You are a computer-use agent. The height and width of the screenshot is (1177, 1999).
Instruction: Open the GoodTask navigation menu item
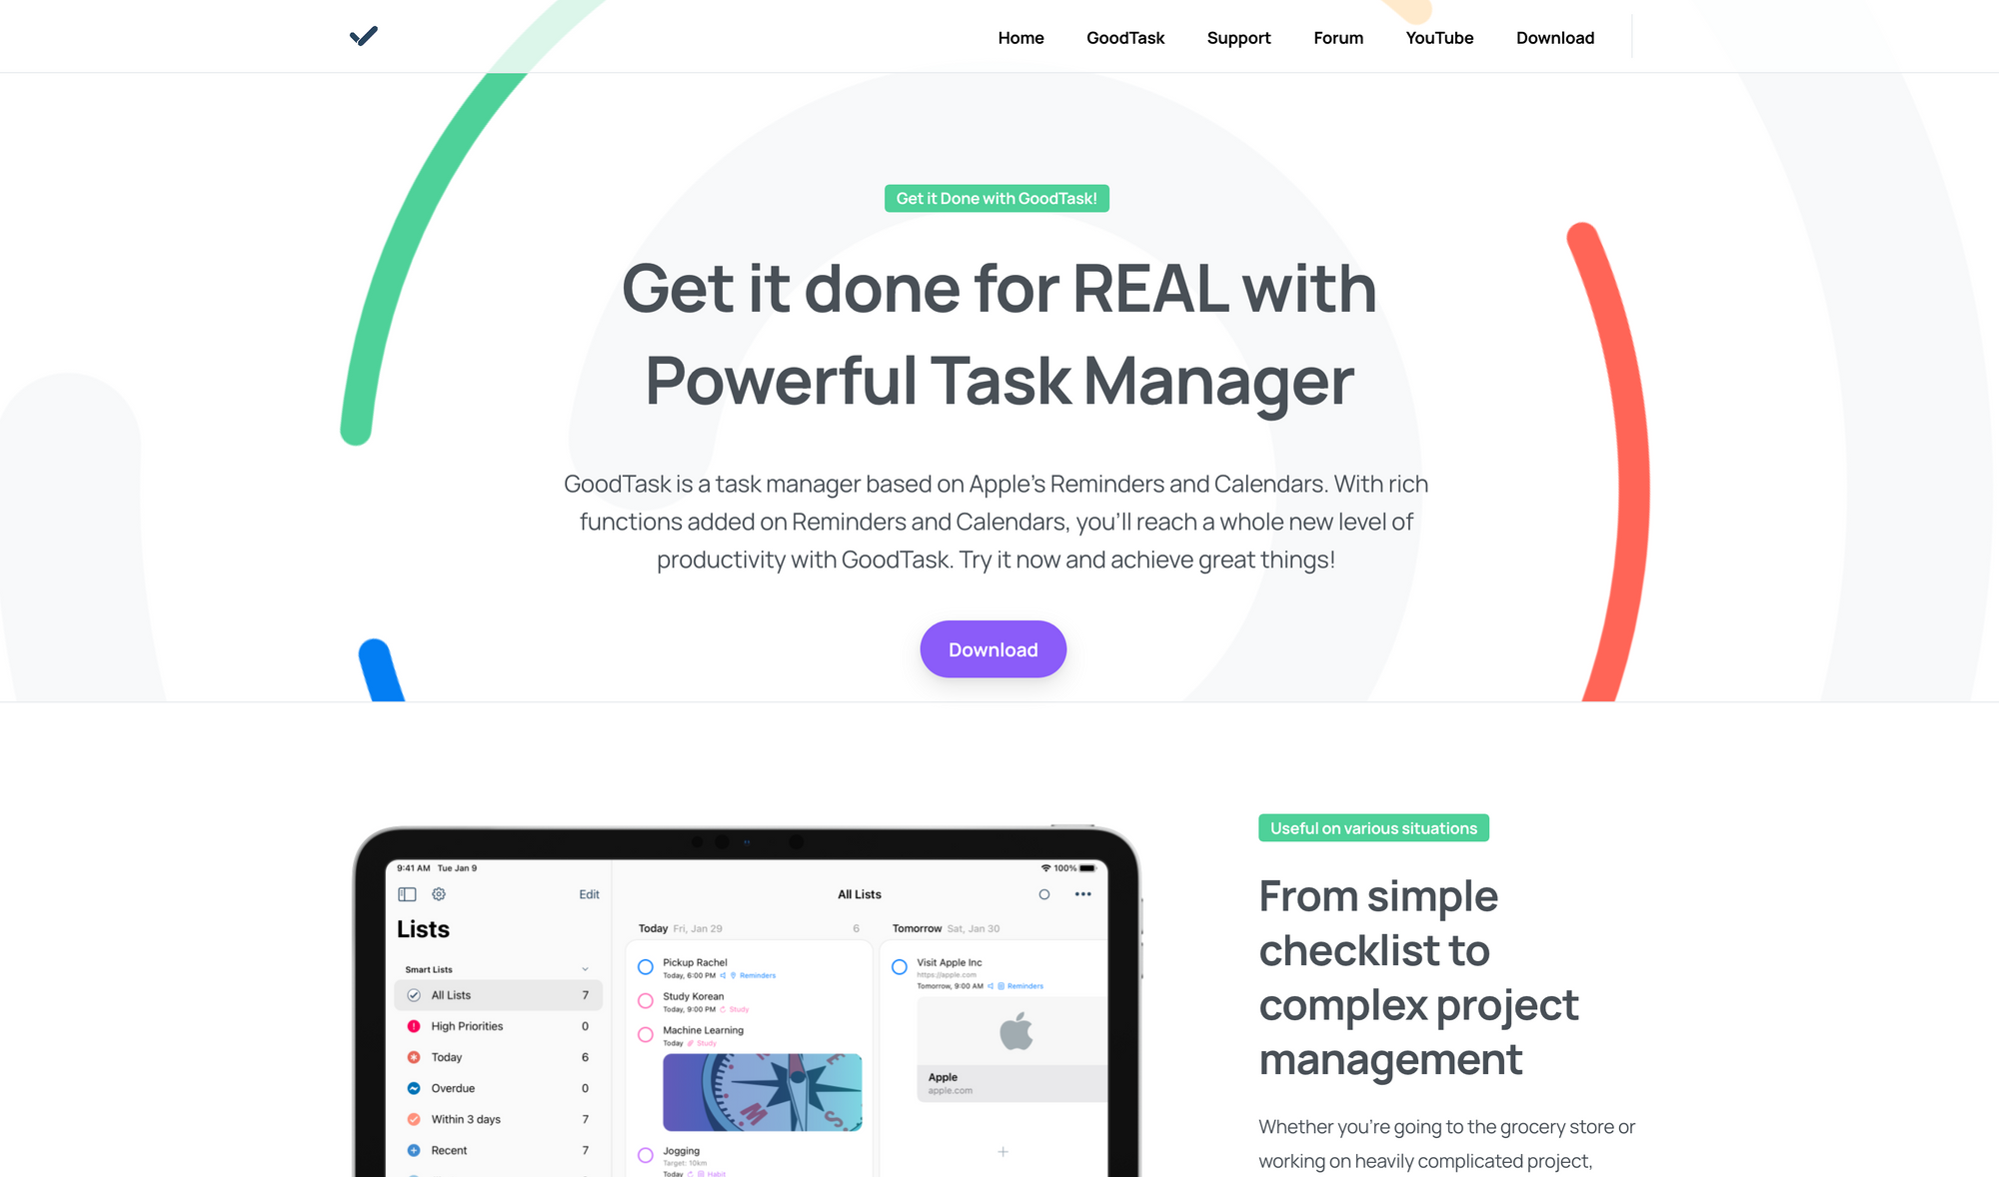1125,36
